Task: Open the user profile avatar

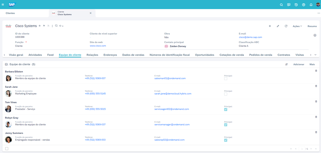Action: click(318, 4)
